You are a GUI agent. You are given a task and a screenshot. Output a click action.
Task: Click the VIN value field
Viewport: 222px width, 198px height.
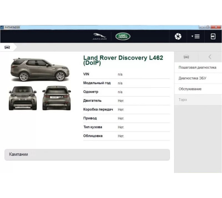(120, 74)
